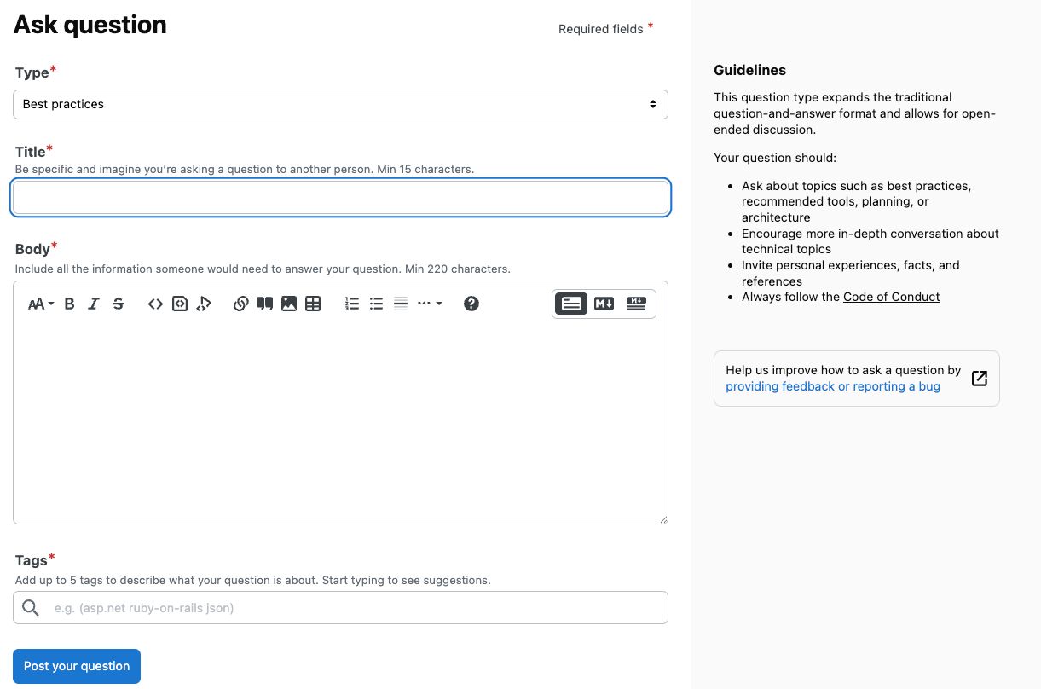Open the editor help icon
1041x689 pixels.
471,304
